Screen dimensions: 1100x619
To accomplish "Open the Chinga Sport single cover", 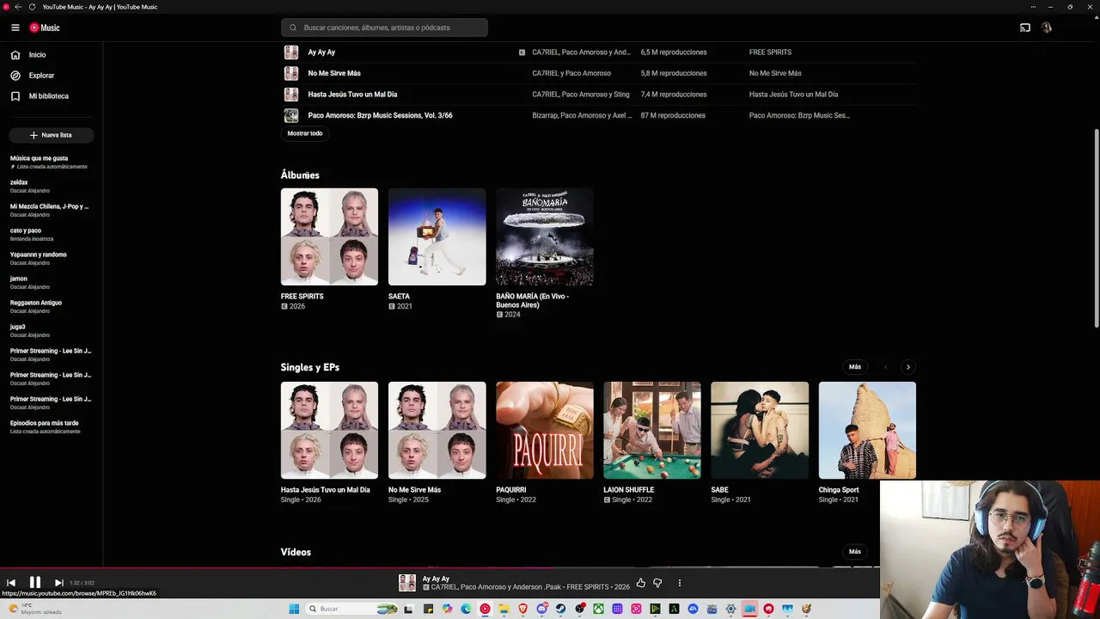I will coord(867,430).
